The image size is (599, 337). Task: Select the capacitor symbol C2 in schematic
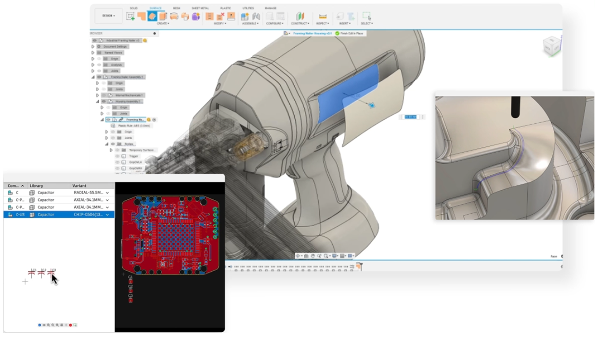[x=42, y=272]
